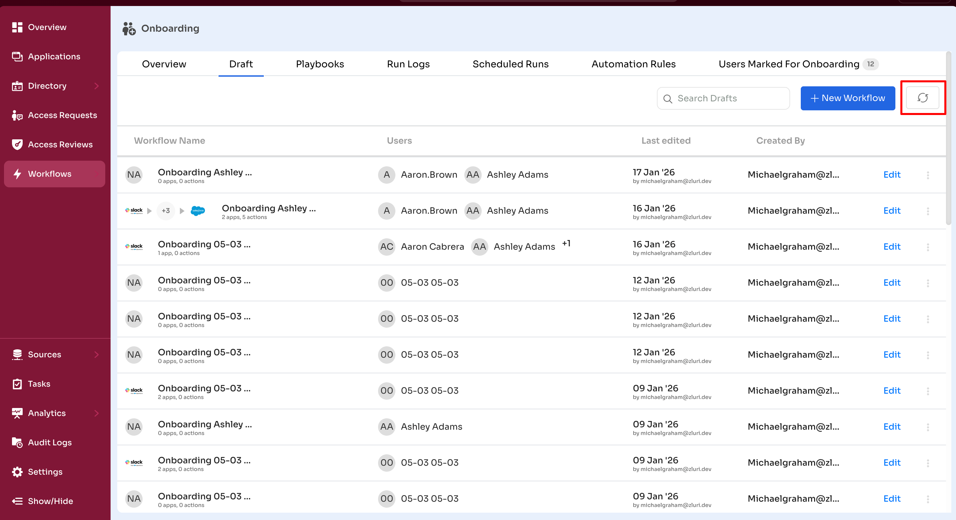Open Audit Logs from sidebar
Viewport: 956px width, 520px height.
click(x=50, y=442)
